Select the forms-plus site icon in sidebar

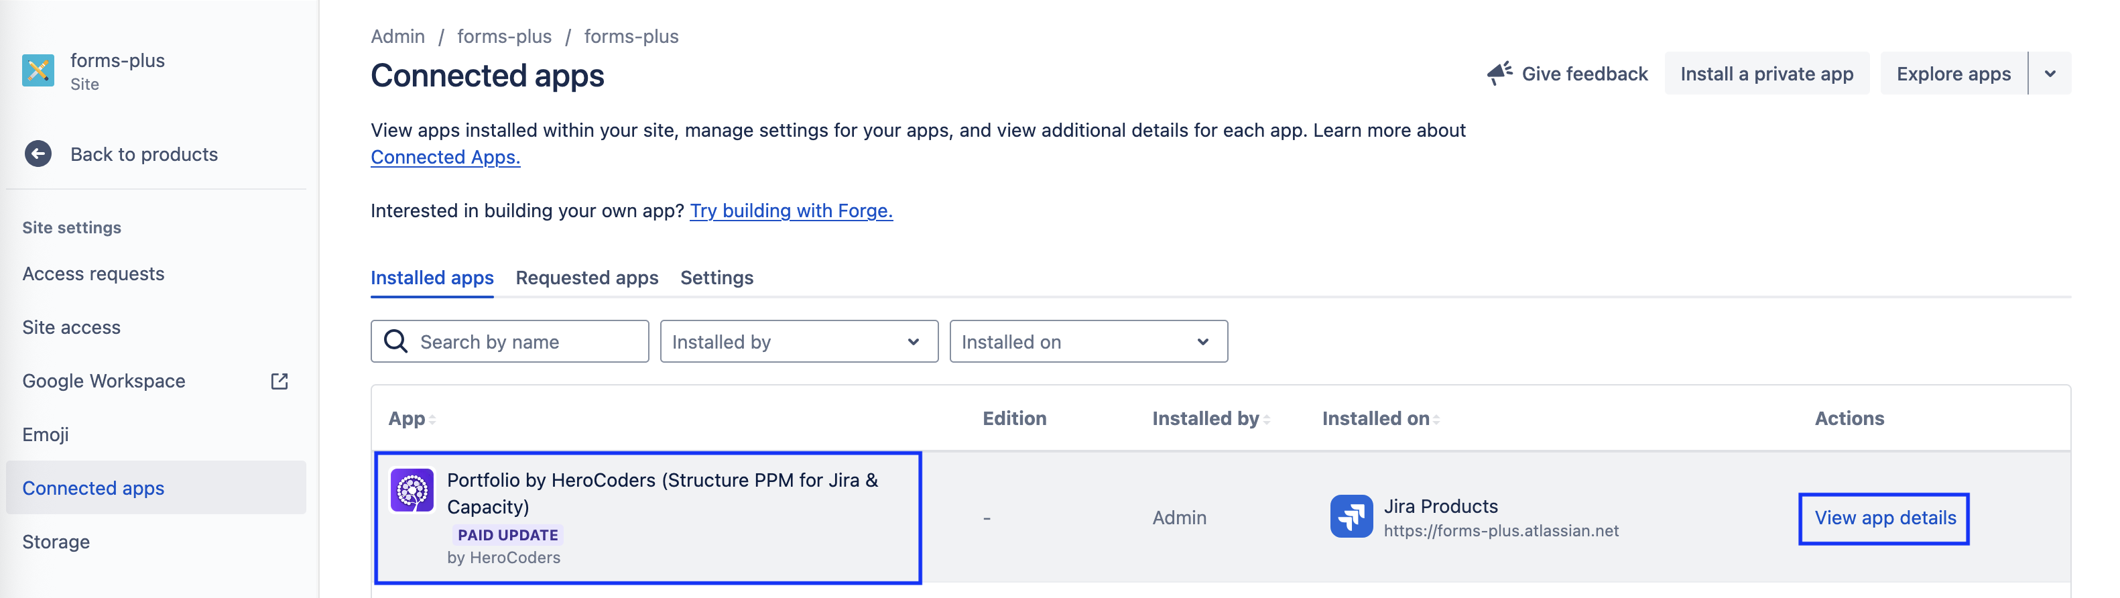point(36,70)
